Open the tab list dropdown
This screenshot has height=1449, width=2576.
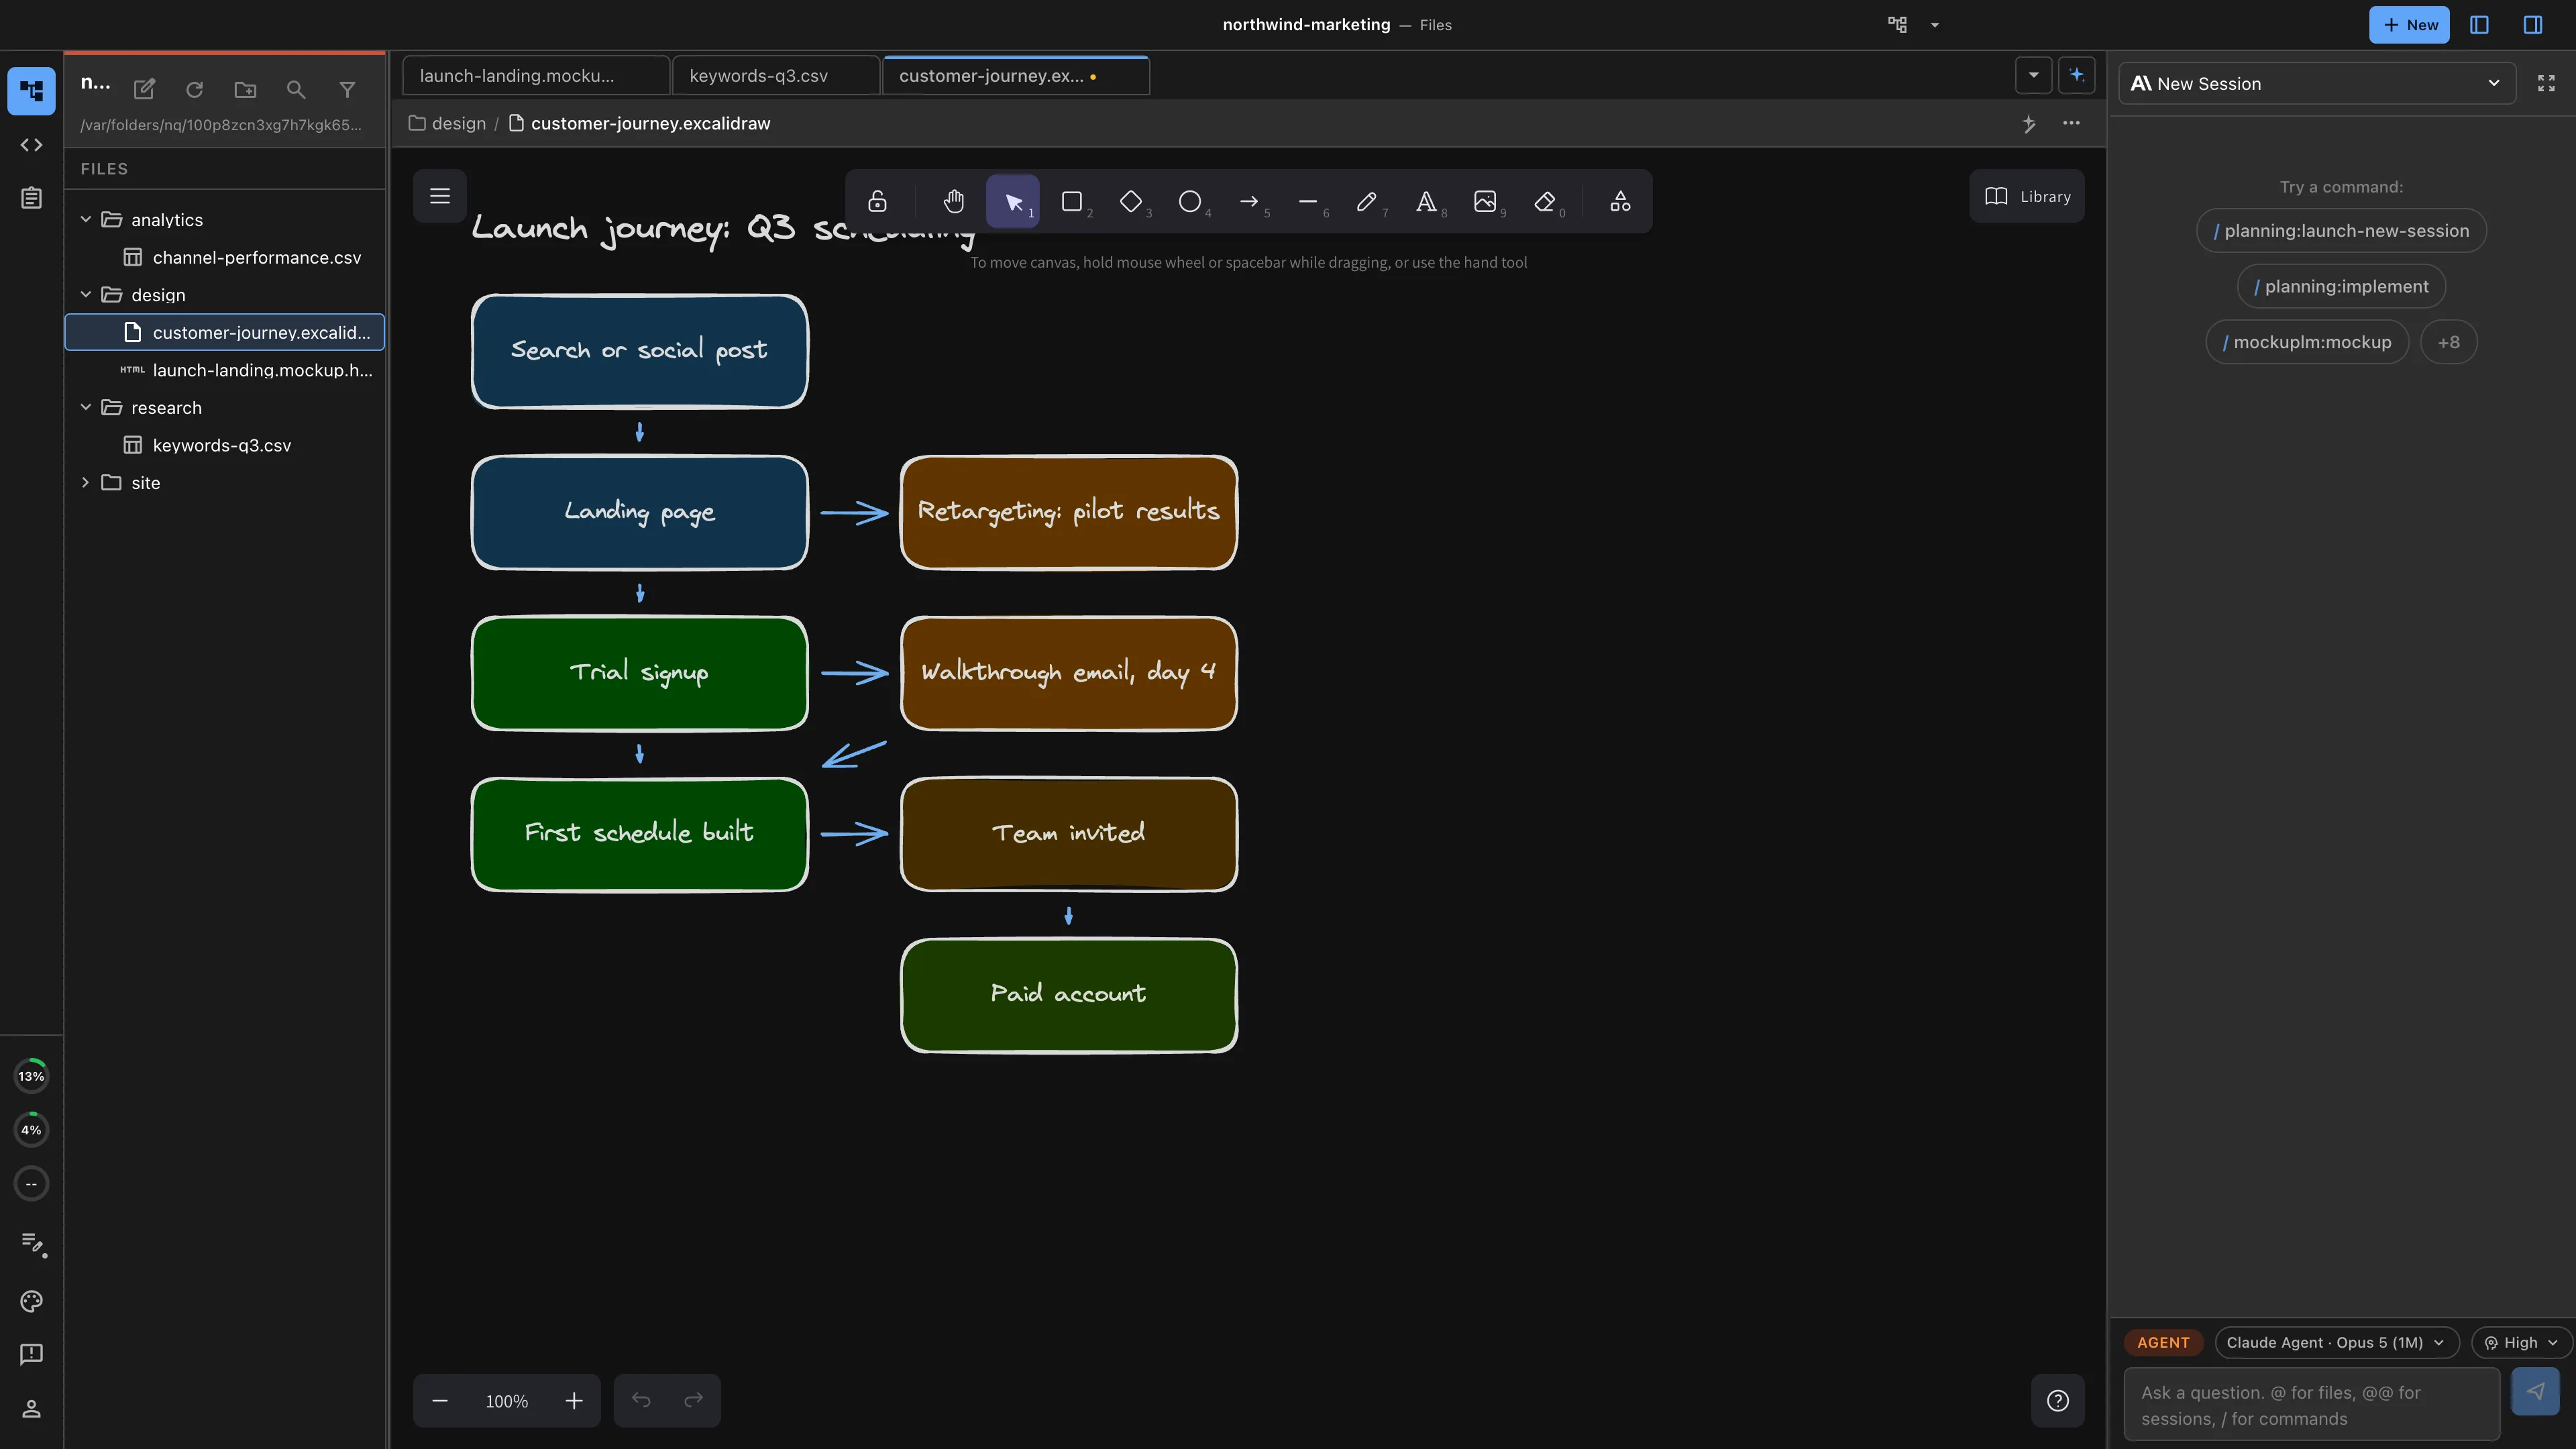[2033, 75]
